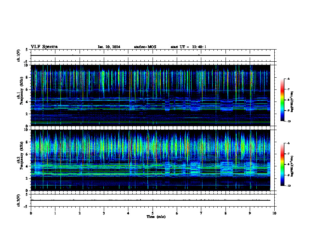Click time axis tick label "1"
Image resolution: width=309 pixels, height=239 pixels.
click(55, 213)
